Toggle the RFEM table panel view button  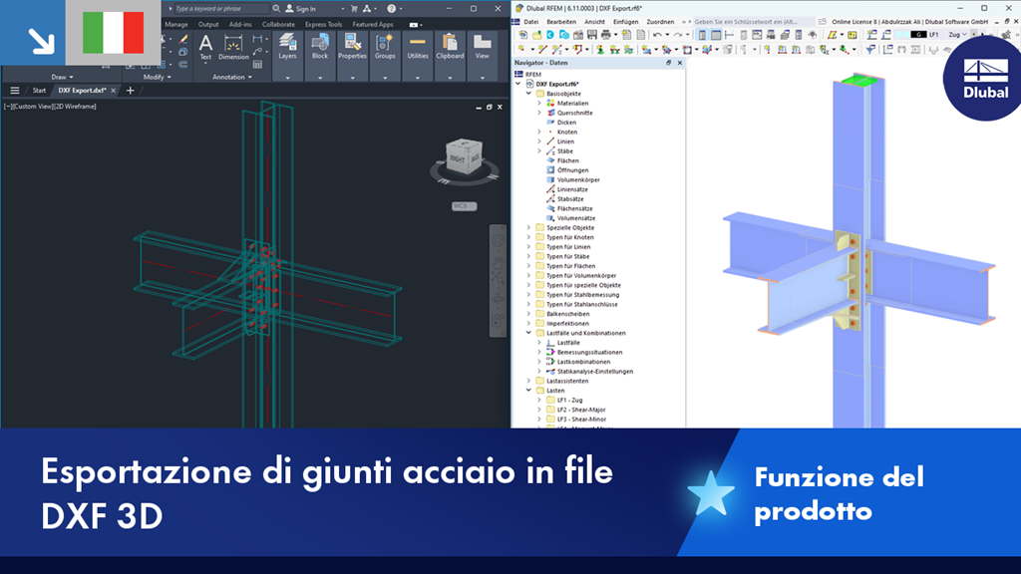coord(716,35)
